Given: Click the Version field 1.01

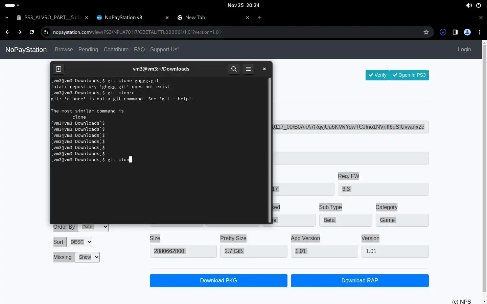Looking at the screenshot, I should point(395,251).
